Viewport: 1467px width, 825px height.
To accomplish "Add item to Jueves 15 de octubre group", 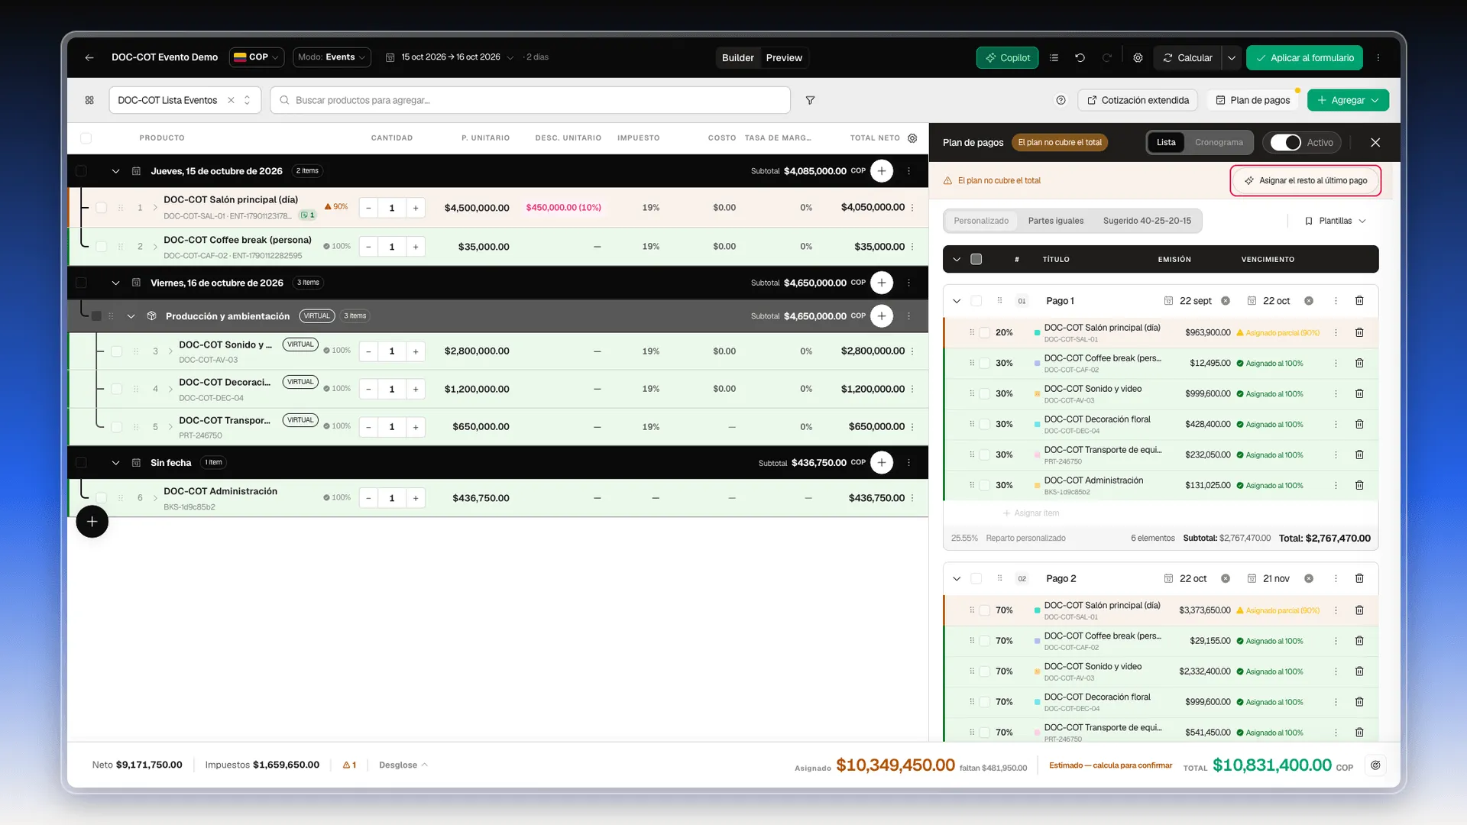I will coord(882,171).
